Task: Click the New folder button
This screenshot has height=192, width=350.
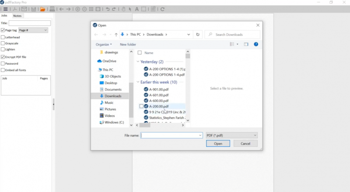Action: coord(128,44)
